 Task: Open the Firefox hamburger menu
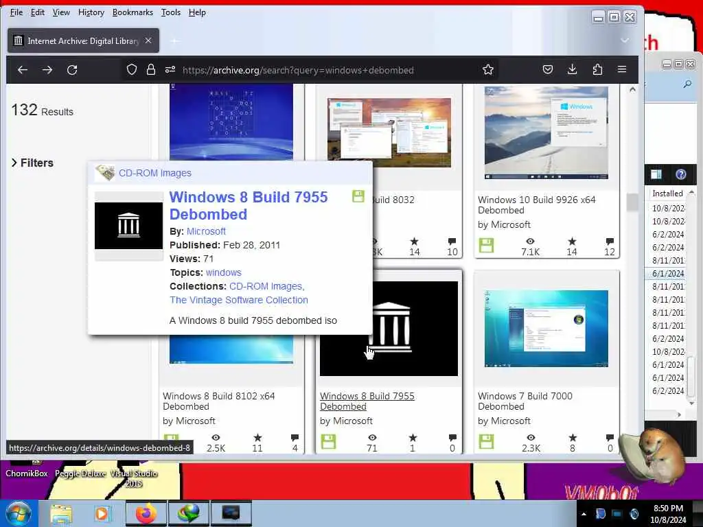(x=622, y=69)
